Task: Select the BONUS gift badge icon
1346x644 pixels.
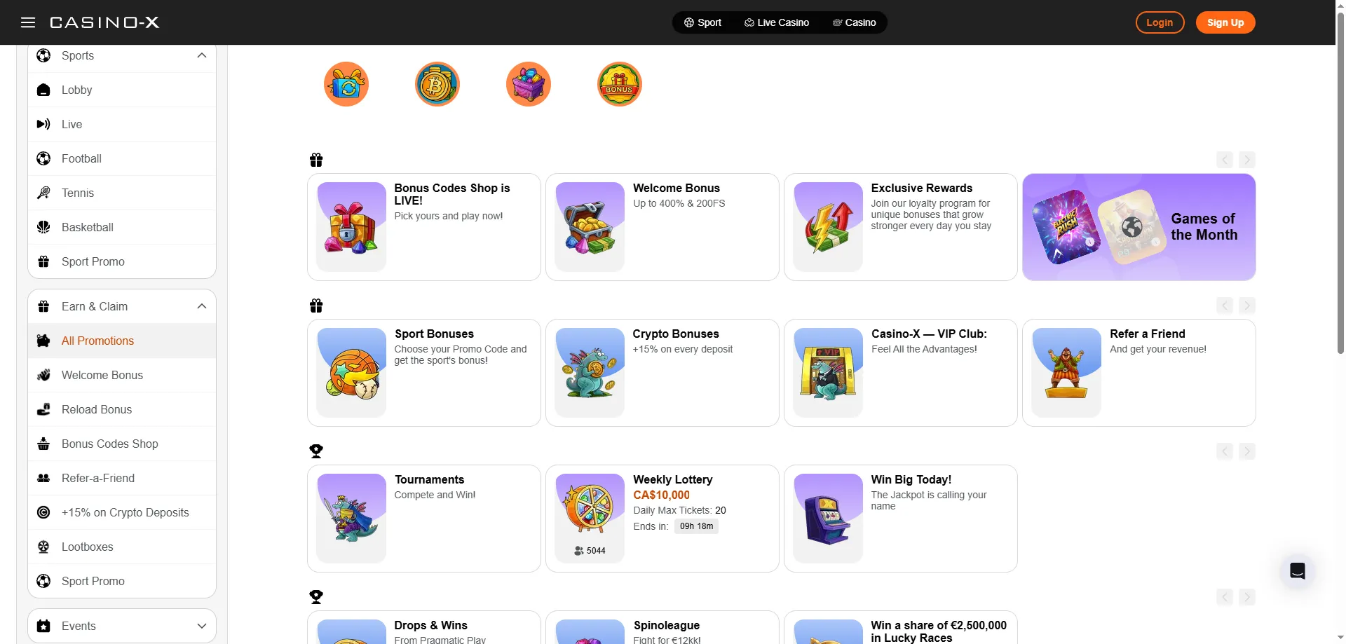Action: coord(620,84)
